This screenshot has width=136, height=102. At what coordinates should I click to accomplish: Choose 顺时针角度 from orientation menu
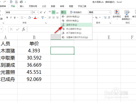(x=76, y=21)
